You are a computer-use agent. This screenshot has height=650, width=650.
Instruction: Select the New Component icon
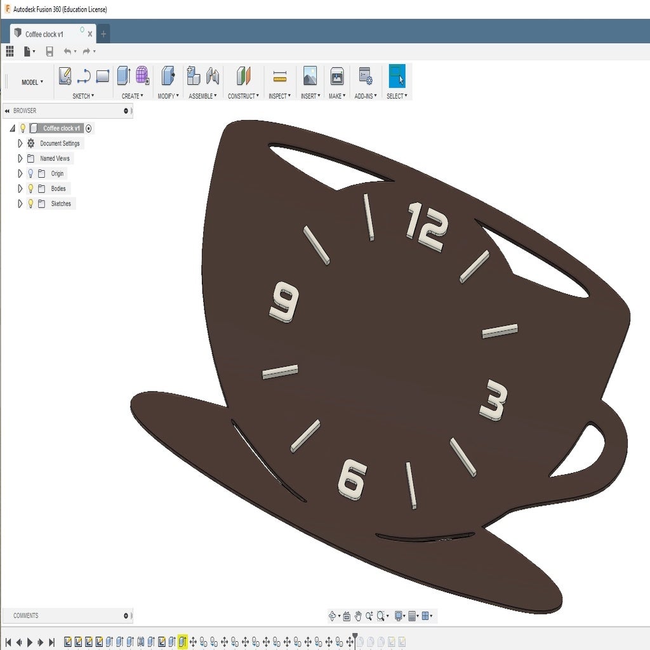pyautogui.click(x=193, y=76)
